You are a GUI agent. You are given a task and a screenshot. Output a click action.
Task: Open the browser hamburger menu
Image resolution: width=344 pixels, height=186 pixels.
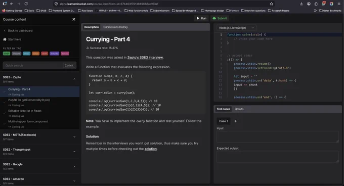click(x=339, y=4)
